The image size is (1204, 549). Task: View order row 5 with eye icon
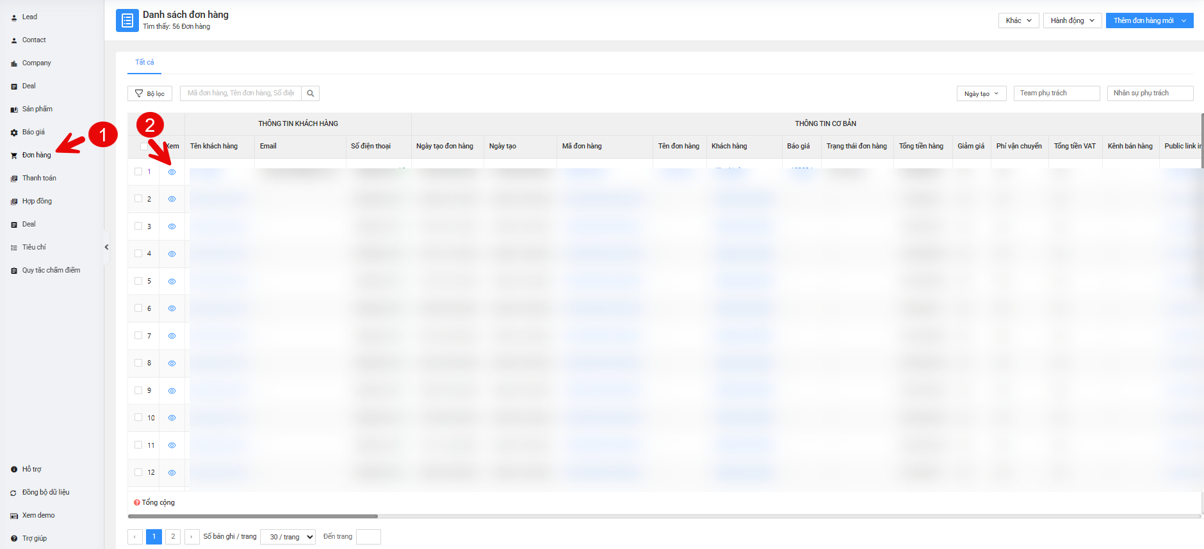tap(172, 282)
